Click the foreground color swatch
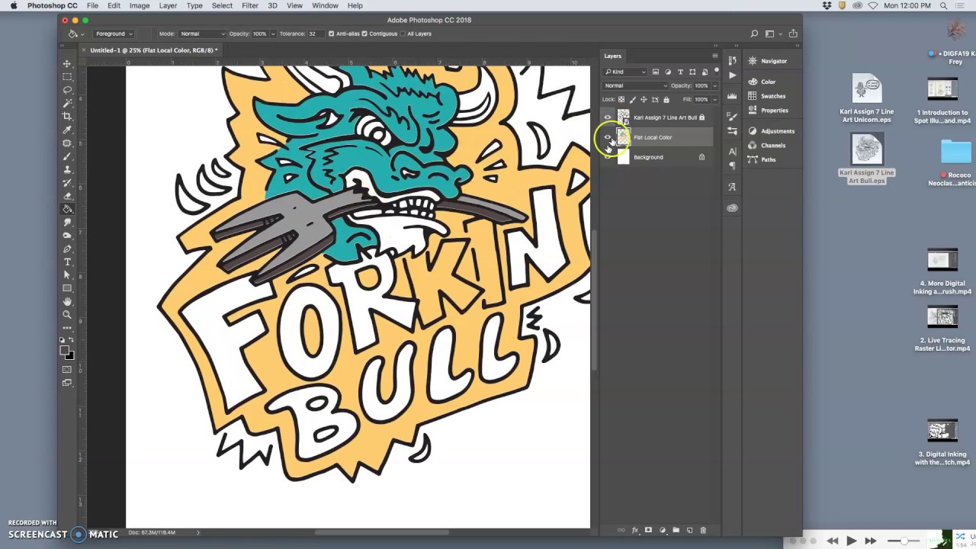 [65, 350]
